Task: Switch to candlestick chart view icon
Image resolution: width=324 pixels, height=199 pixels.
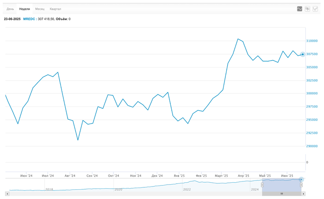Action: coord(307,9)
